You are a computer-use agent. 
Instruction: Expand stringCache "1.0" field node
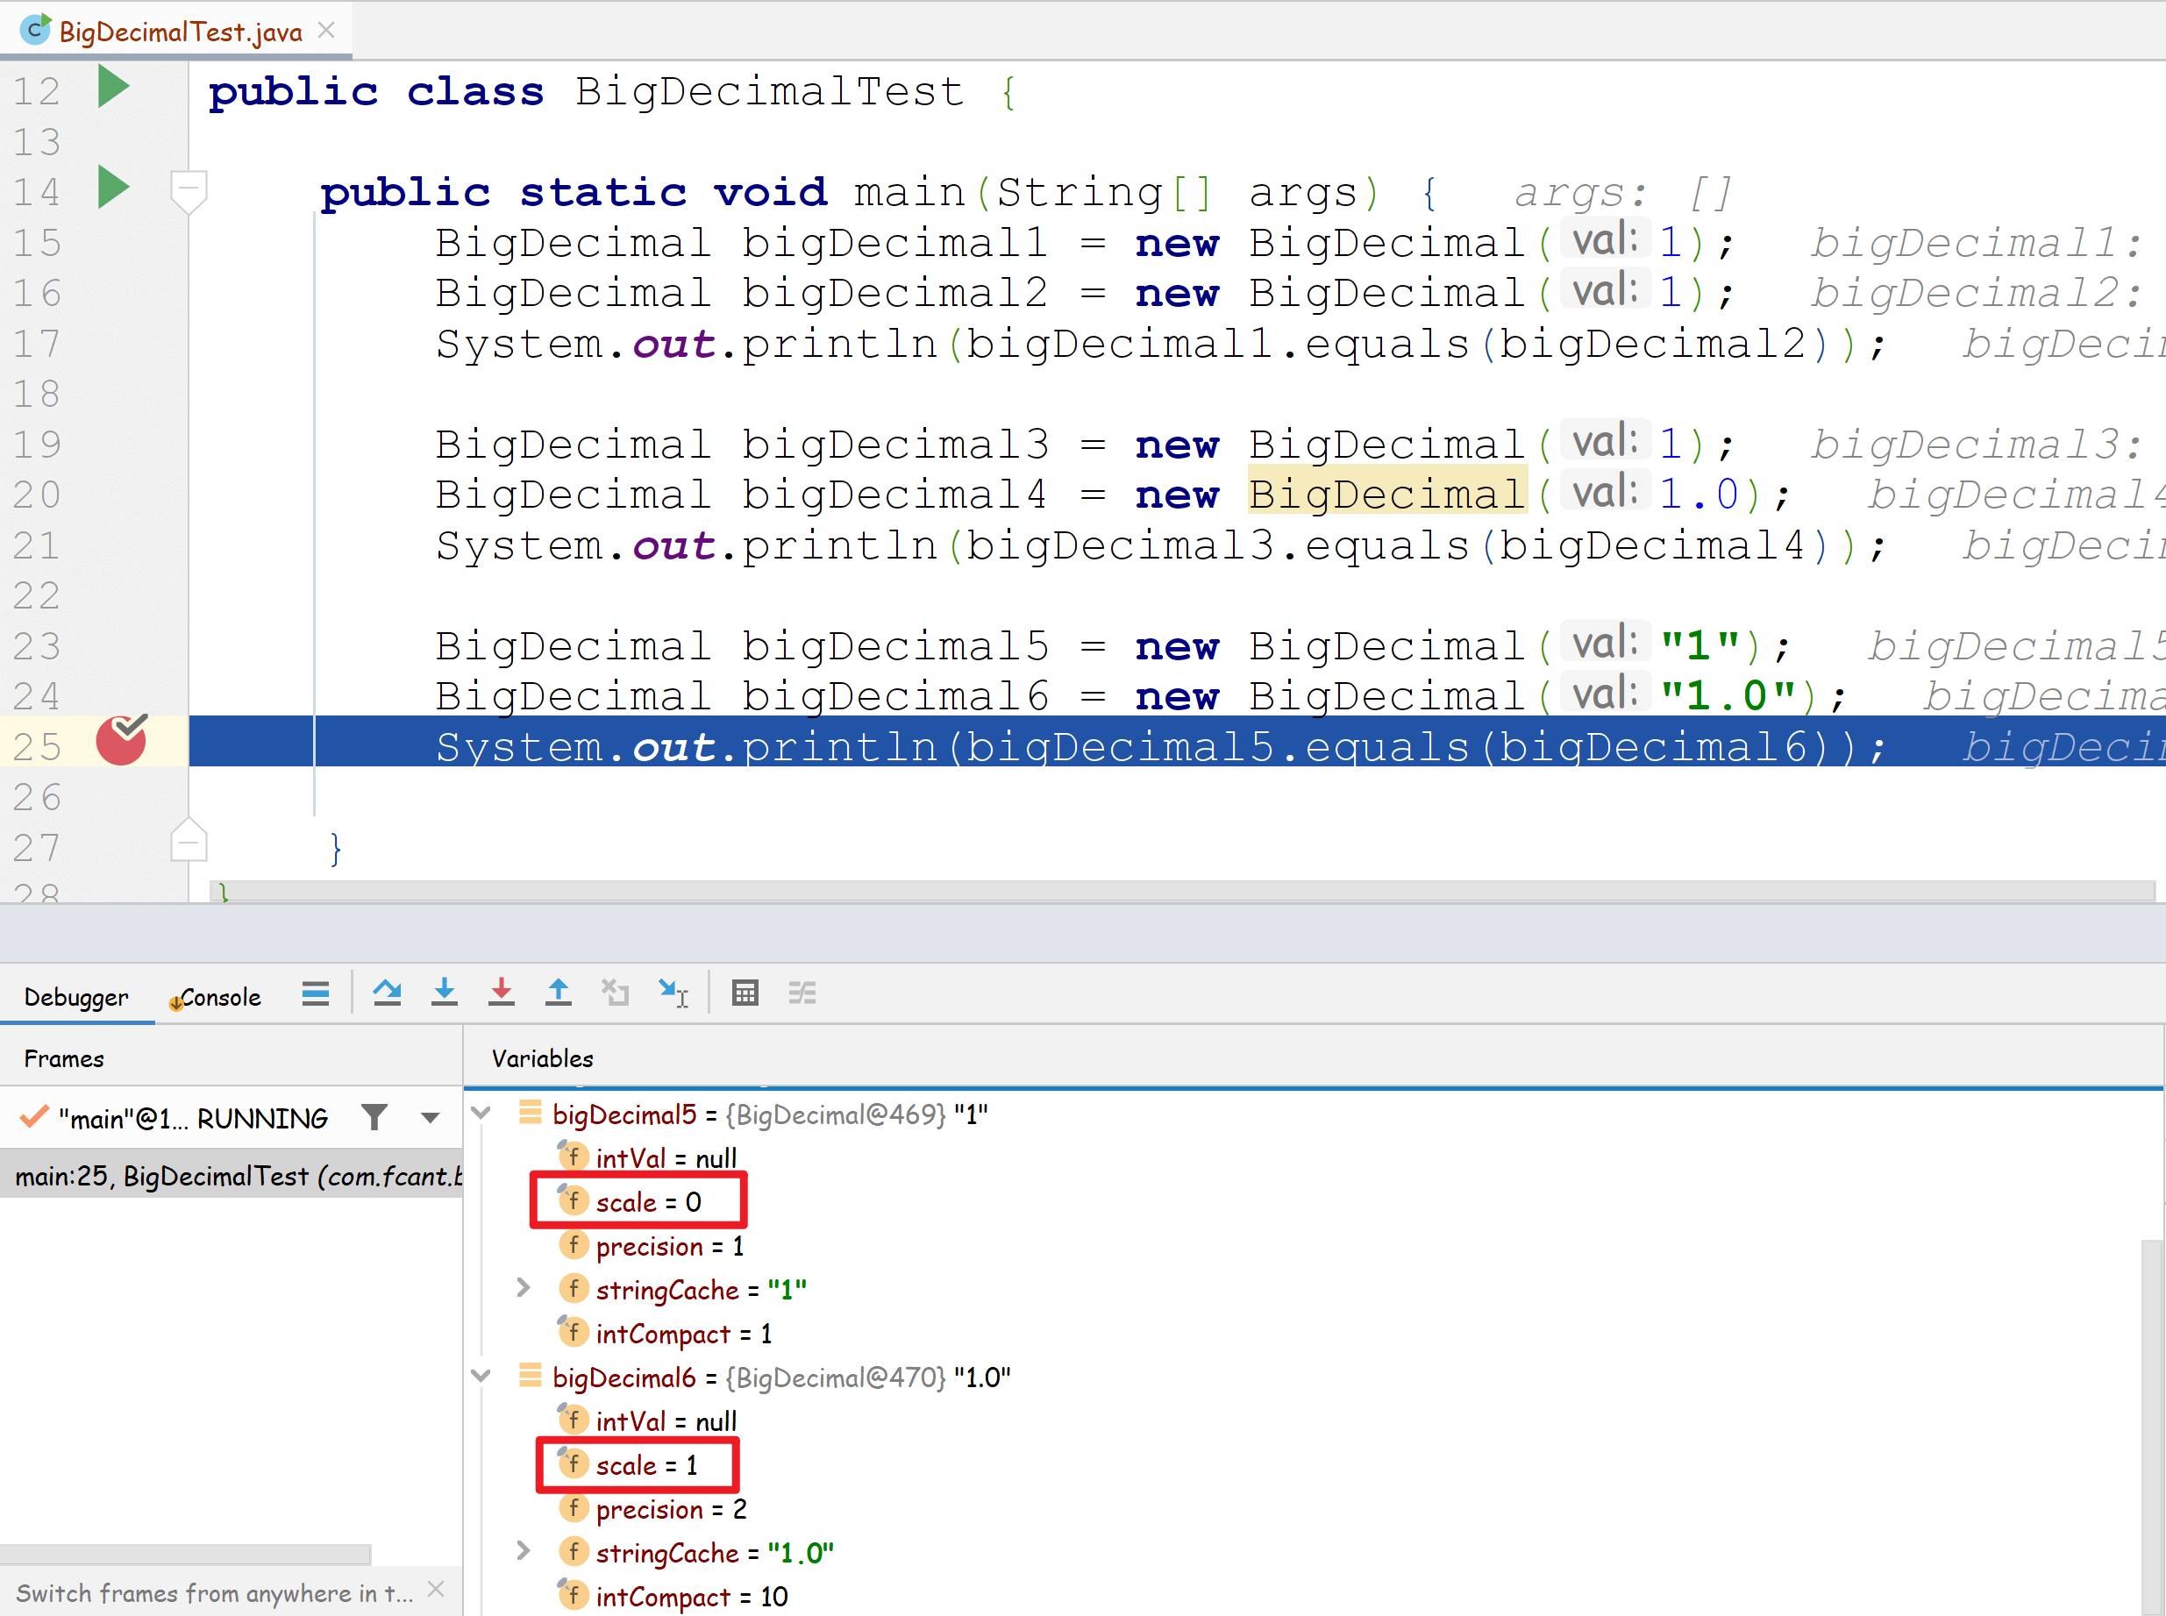[x=524, y=1550]
